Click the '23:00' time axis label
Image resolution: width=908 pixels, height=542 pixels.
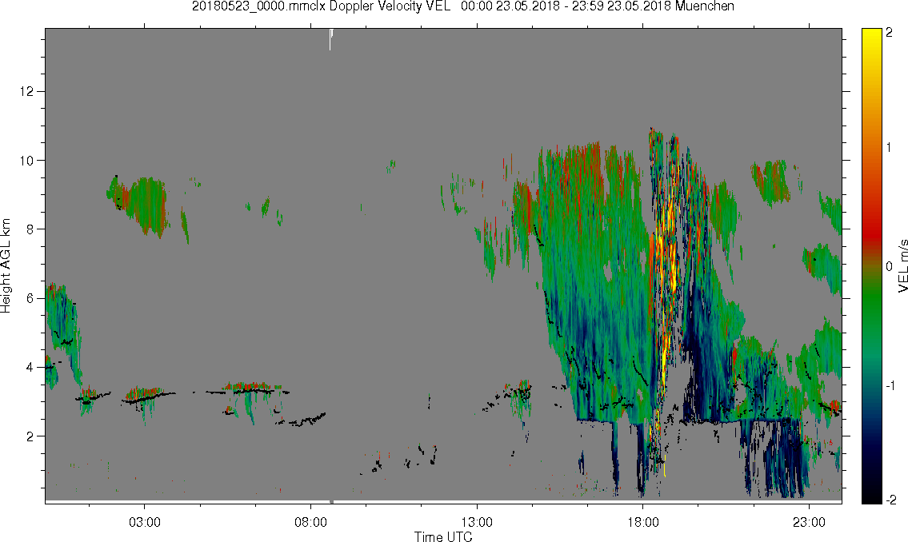point(809,523)
